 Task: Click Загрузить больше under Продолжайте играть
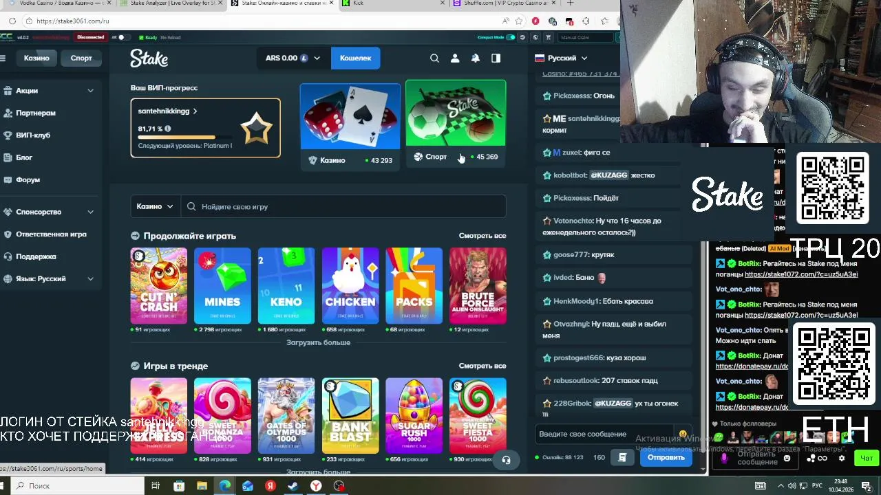(318, 342)
